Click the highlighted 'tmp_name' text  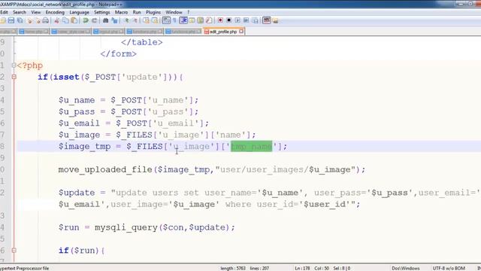[x=252, y=147]
